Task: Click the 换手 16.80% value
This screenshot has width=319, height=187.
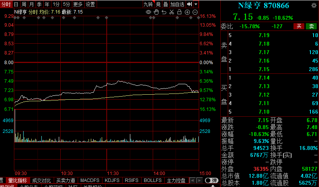Action: (308, 148)
